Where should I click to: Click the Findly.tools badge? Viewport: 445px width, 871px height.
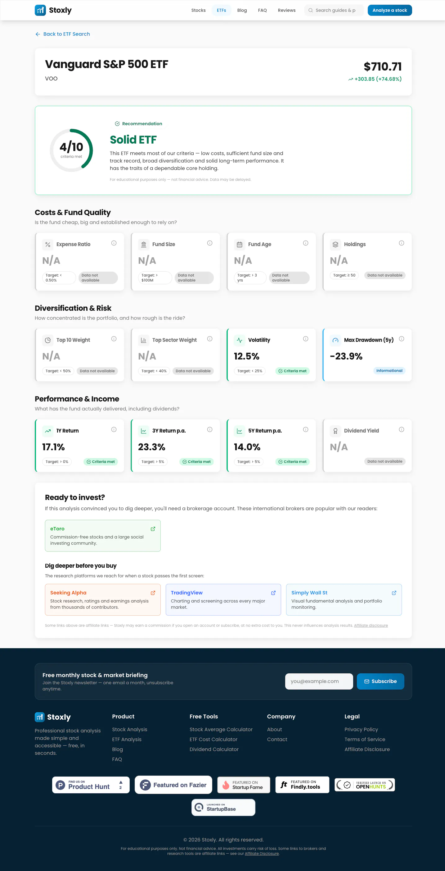coord(302,785)
